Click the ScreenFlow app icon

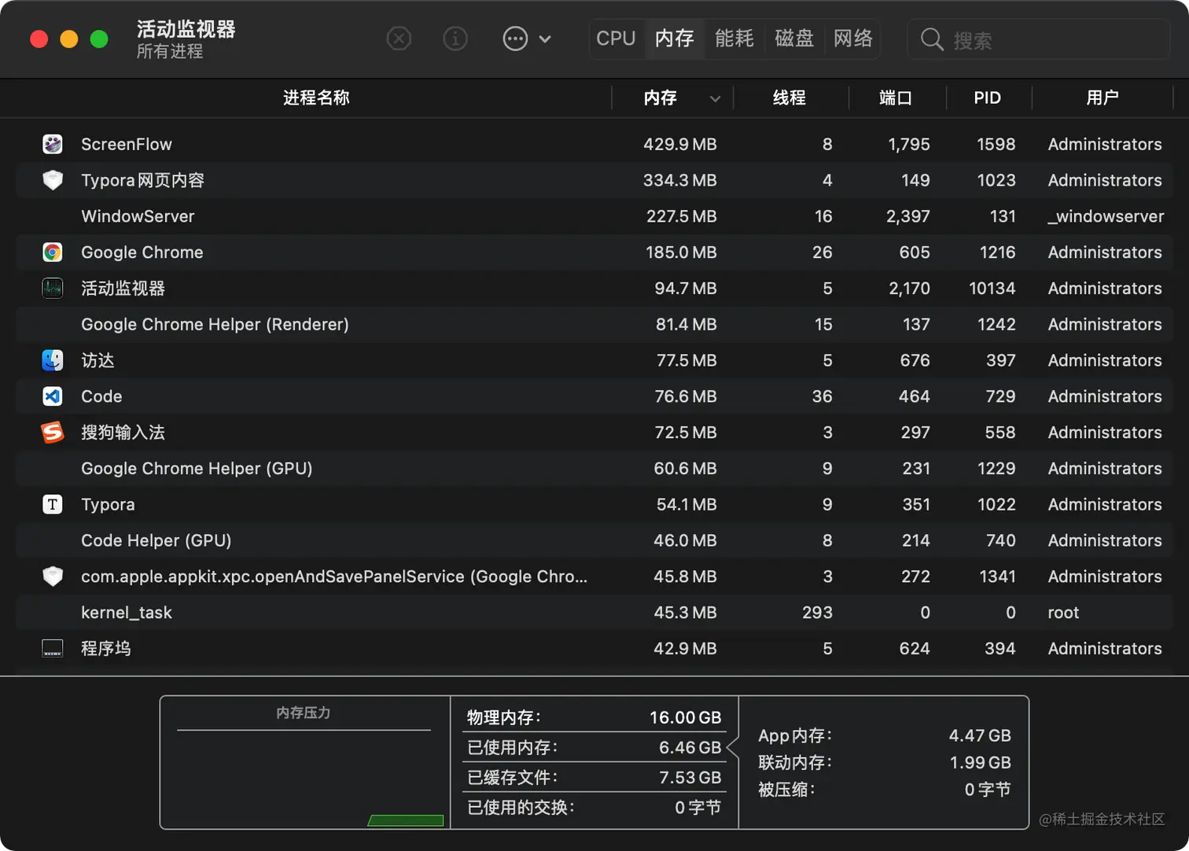(53, 144)
